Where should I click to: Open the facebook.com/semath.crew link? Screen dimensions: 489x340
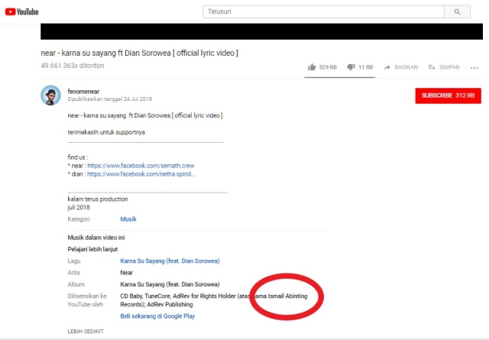tap(141, 166)
